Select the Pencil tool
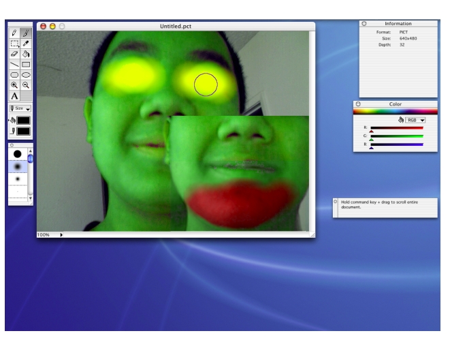 [x=14, y=33]
